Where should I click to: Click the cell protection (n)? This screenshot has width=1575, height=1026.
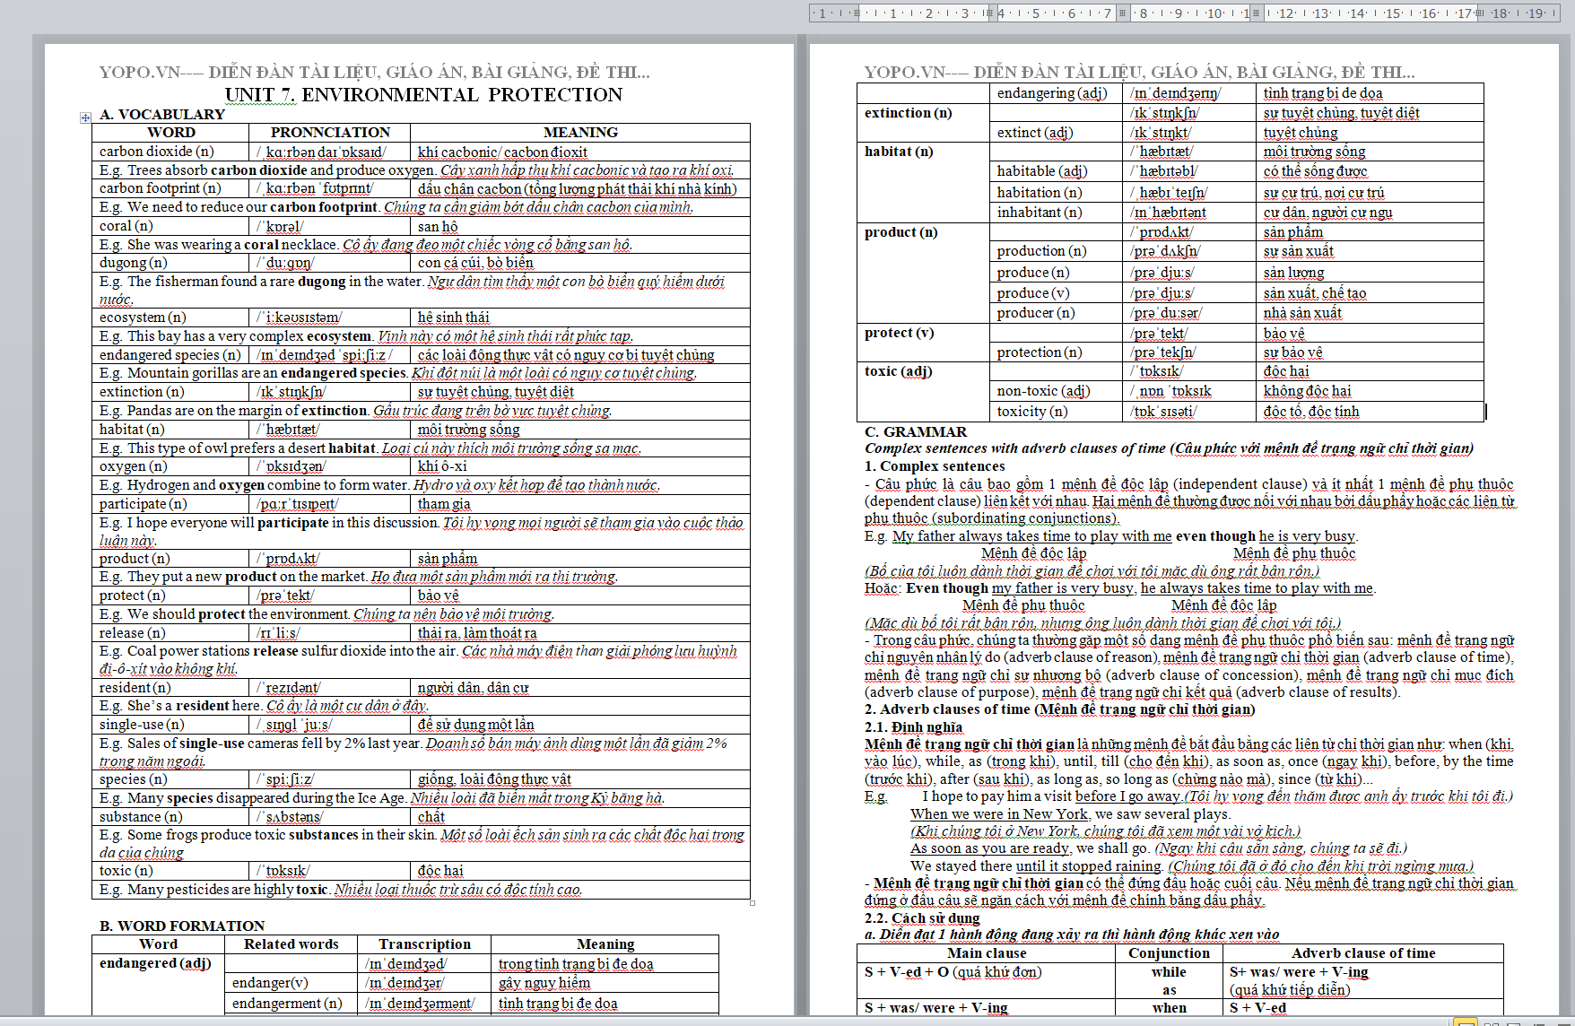click(1056, 352)
